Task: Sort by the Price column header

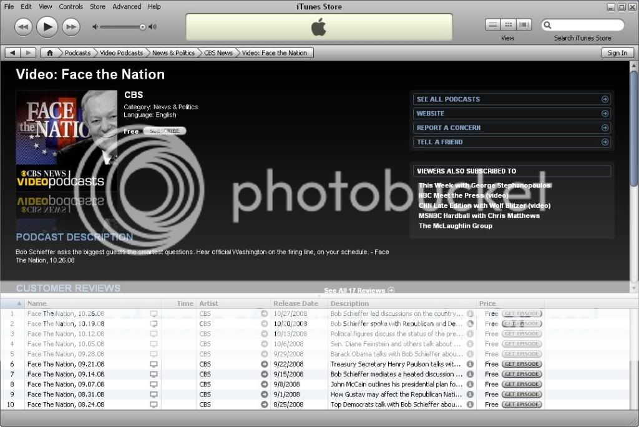Action: click(510, 303)
